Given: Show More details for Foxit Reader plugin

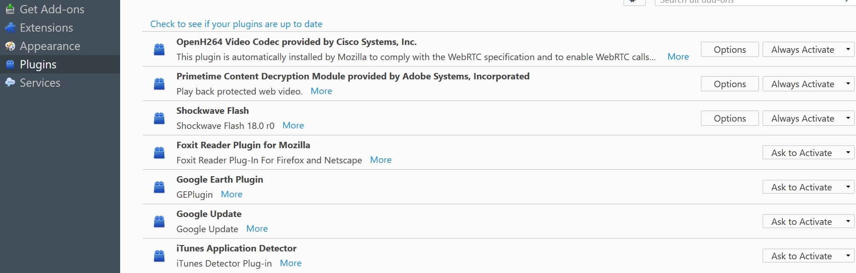Looking at the screenshot, I should (381, 160).
